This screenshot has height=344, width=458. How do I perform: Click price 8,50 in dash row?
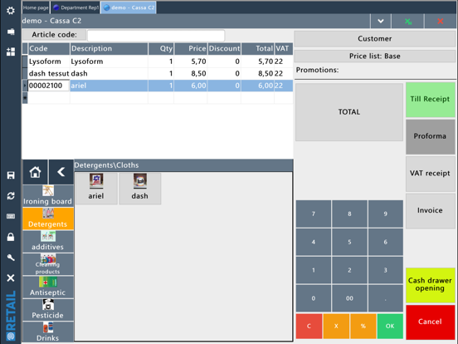pyautogui.click(x=191, y=73)
